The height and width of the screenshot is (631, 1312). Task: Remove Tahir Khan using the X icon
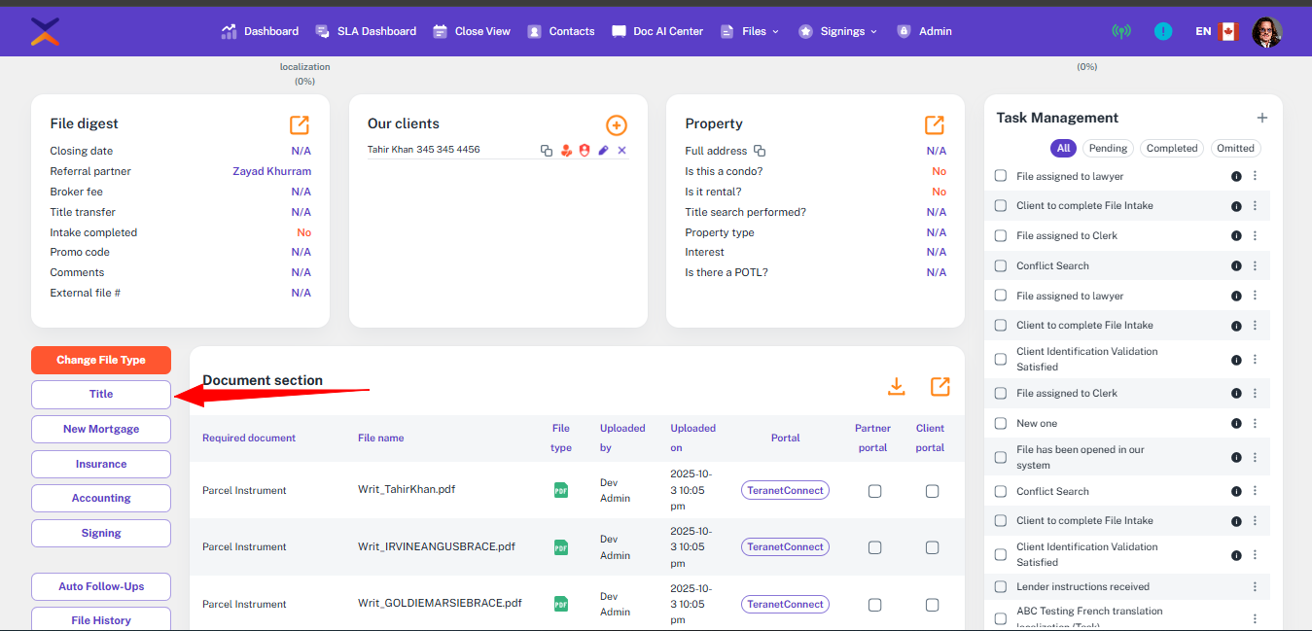(x=621, y=151)
